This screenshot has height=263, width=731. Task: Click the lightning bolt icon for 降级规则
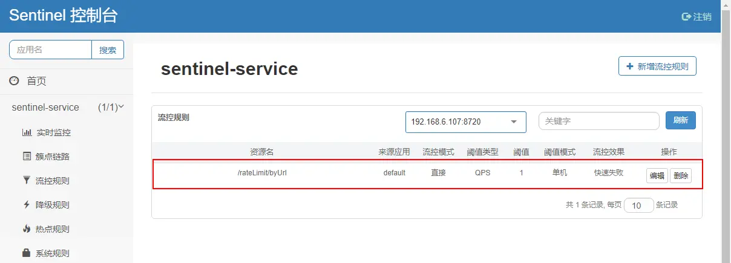[27, 204]
